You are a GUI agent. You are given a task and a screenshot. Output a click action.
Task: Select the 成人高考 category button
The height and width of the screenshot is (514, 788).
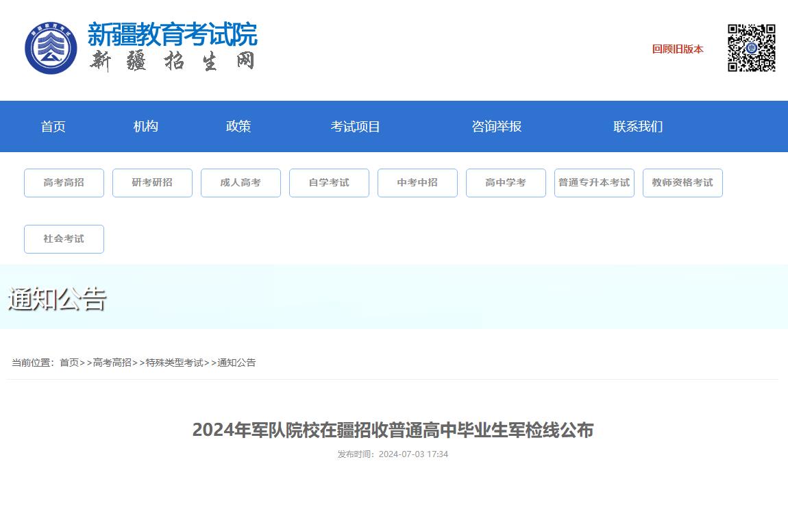241,182
